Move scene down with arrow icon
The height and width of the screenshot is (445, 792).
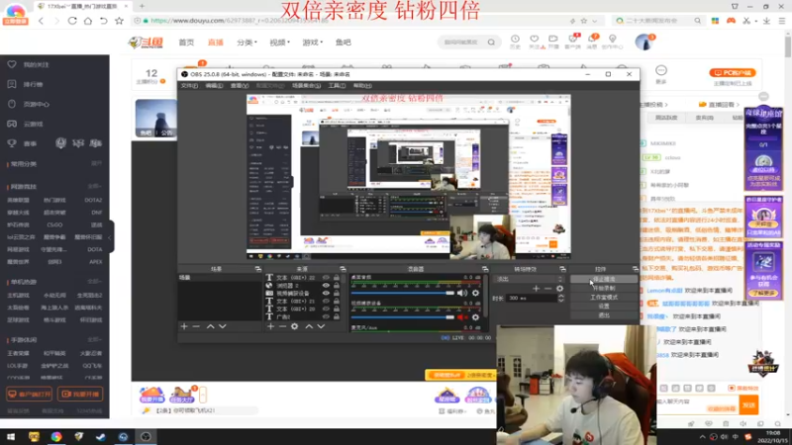click(x=222, y=326)
